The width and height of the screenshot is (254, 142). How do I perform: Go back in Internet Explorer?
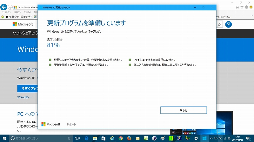click(x=3, y=7)
